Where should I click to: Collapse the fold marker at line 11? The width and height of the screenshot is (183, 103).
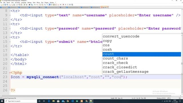point(10,24)
